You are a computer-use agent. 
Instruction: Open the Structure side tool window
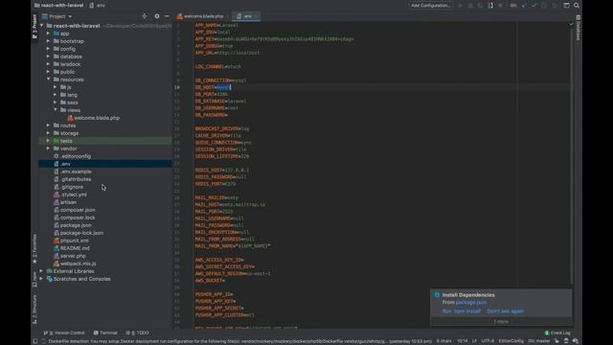pyautogui.click(x=34, y=310)
